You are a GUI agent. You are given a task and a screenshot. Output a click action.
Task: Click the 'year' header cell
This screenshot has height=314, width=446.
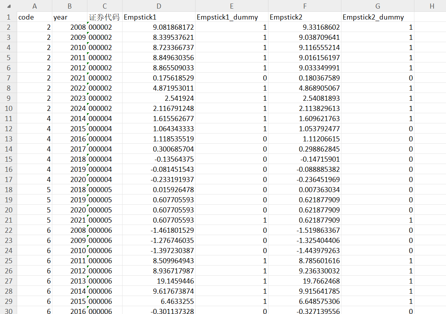(70, 17)
